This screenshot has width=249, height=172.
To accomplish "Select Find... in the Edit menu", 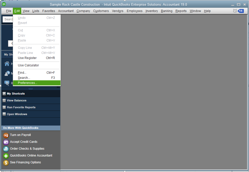I will click(x=37, y=73).
